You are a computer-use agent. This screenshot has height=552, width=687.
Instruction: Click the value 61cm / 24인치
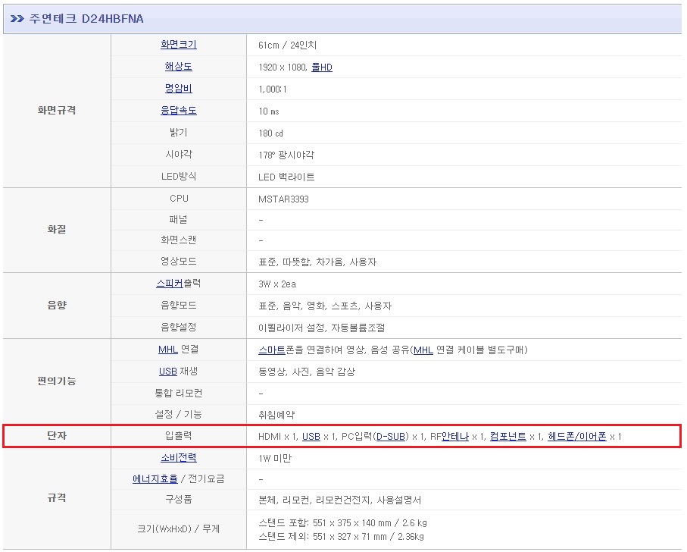287,45
